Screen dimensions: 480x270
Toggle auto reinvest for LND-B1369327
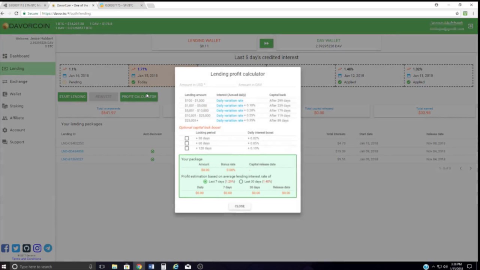(x=152, y=159)
